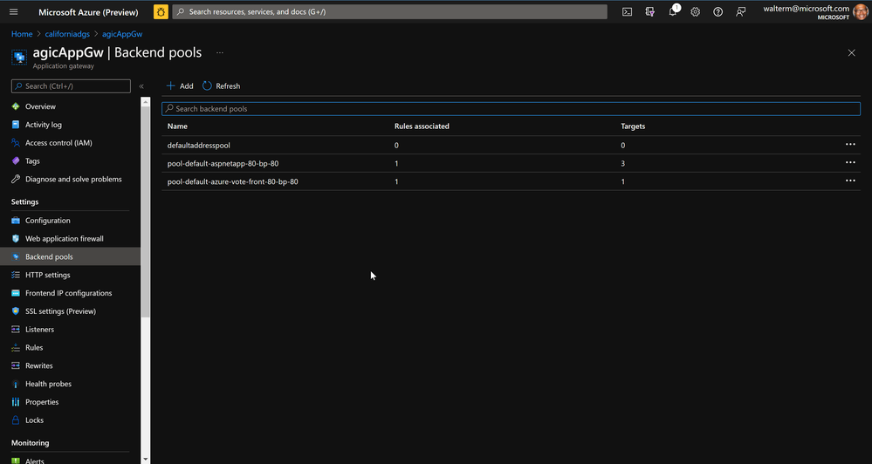
Task: Open pool-default-aspnetapp-80-bp-80
Action: tap(223, 163)
